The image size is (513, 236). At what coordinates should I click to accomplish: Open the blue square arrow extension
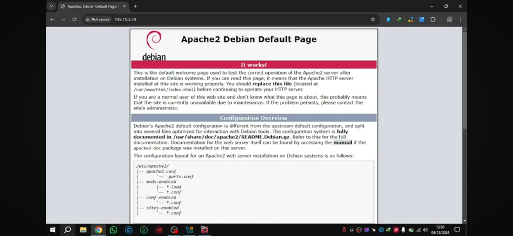422,20
